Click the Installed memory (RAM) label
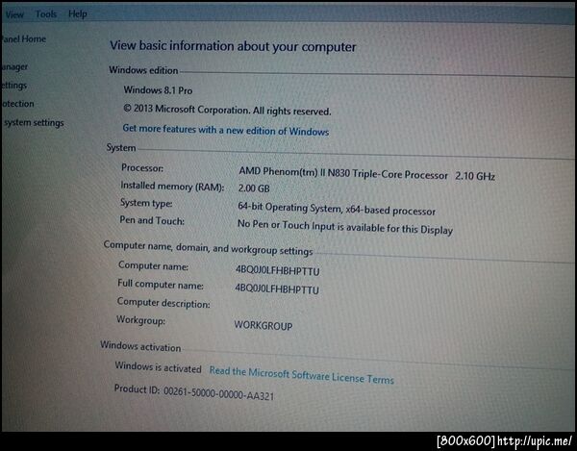 pyautogui.click(x=172, y=187)
